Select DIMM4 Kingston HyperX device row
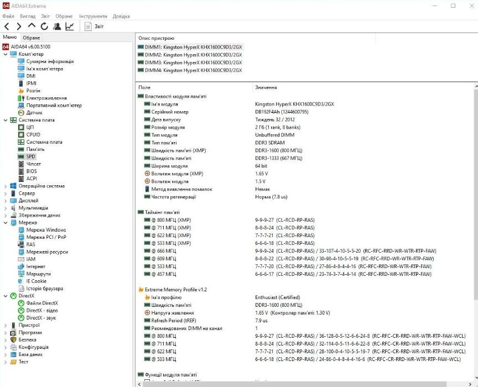Screen dimensions: 478x387 [x=190, y=70]
